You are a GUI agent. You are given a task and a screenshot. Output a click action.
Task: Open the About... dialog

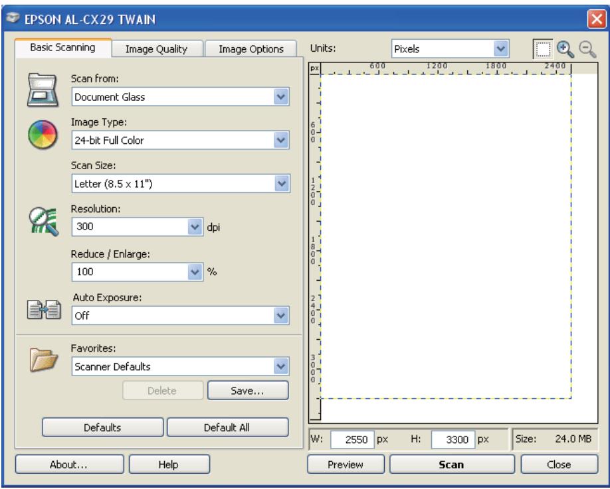coord(70,464)
